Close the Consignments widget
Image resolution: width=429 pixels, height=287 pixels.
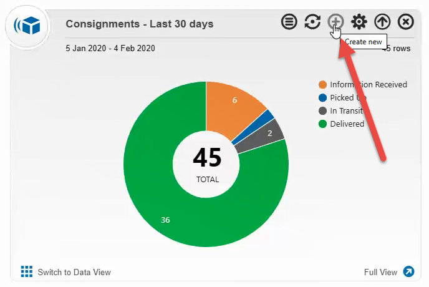405,22
